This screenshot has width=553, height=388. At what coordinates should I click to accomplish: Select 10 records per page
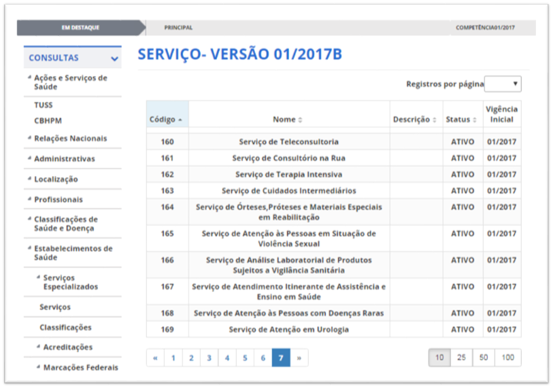tap(439, 357)
